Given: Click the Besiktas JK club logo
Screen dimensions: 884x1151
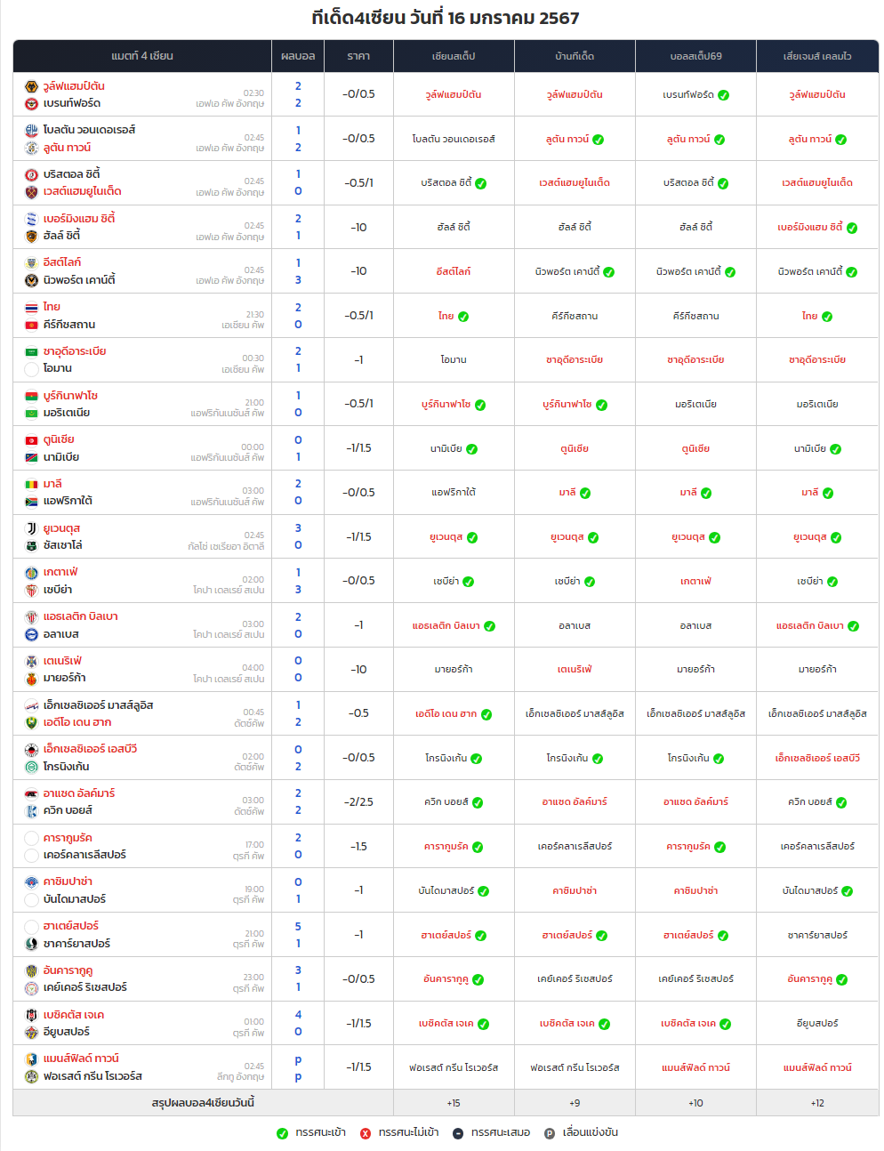Looking at the screenshot, I should (31, 1015).
